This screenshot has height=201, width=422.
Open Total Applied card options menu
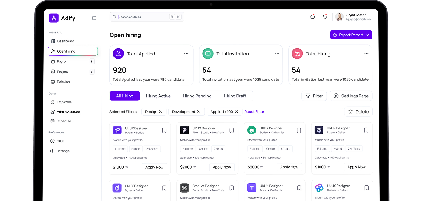[186, 54]
